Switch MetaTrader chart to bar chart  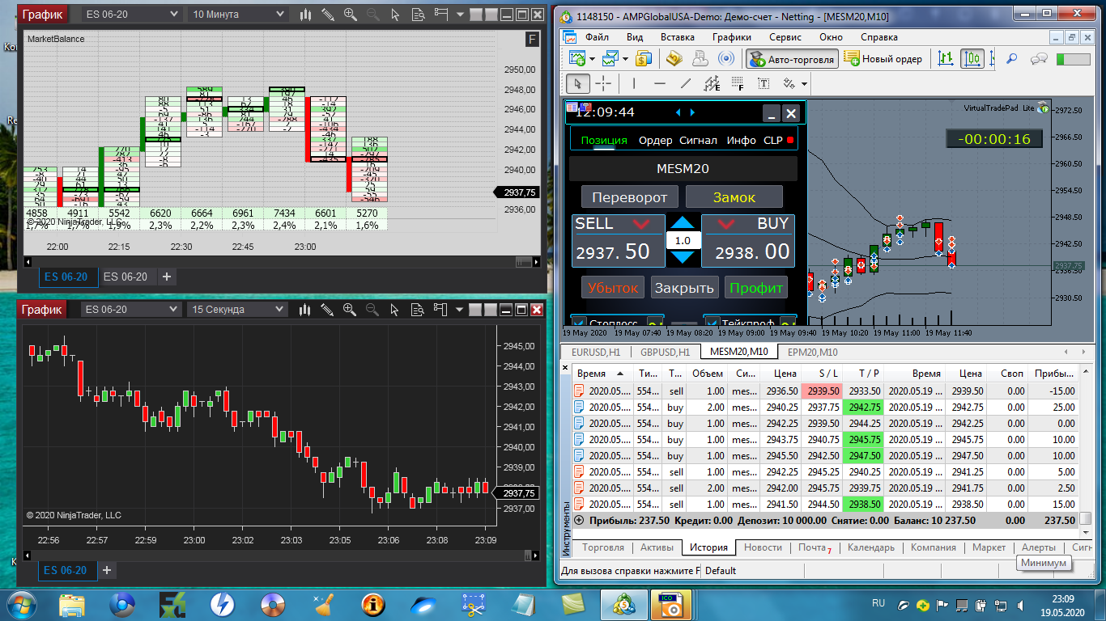[x=945, y=58]
